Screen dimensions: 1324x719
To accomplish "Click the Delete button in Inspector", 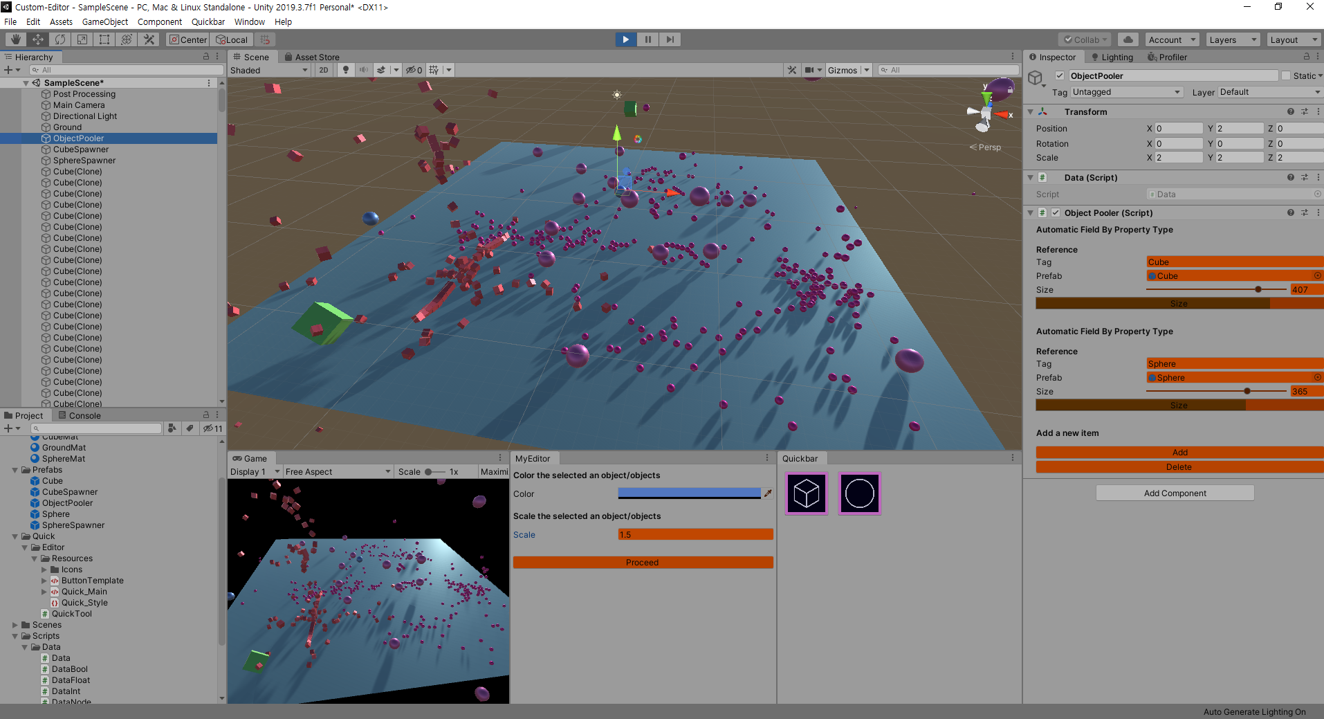I will pyautogui.click(x=1179, y=466).
